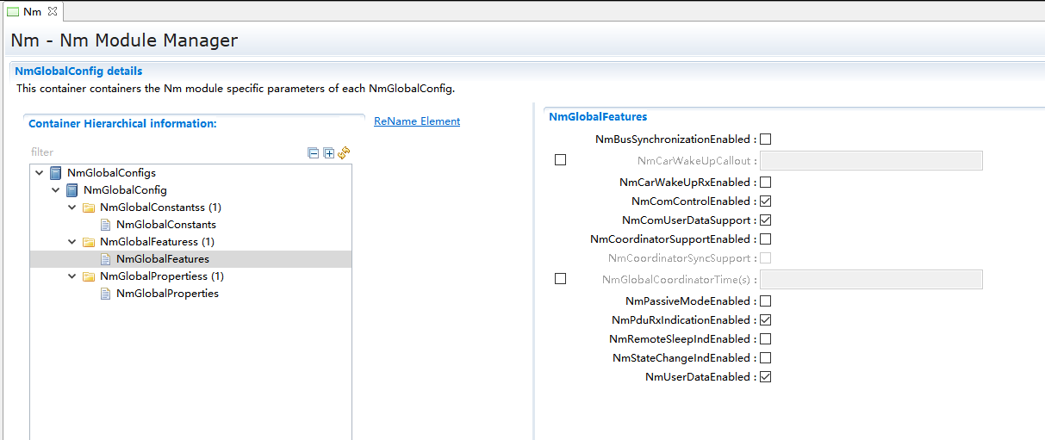Screen dimensions: 1045x440
Task: Collapse the NmGlobalFeaturess (1) node
Action: [72, 242]
